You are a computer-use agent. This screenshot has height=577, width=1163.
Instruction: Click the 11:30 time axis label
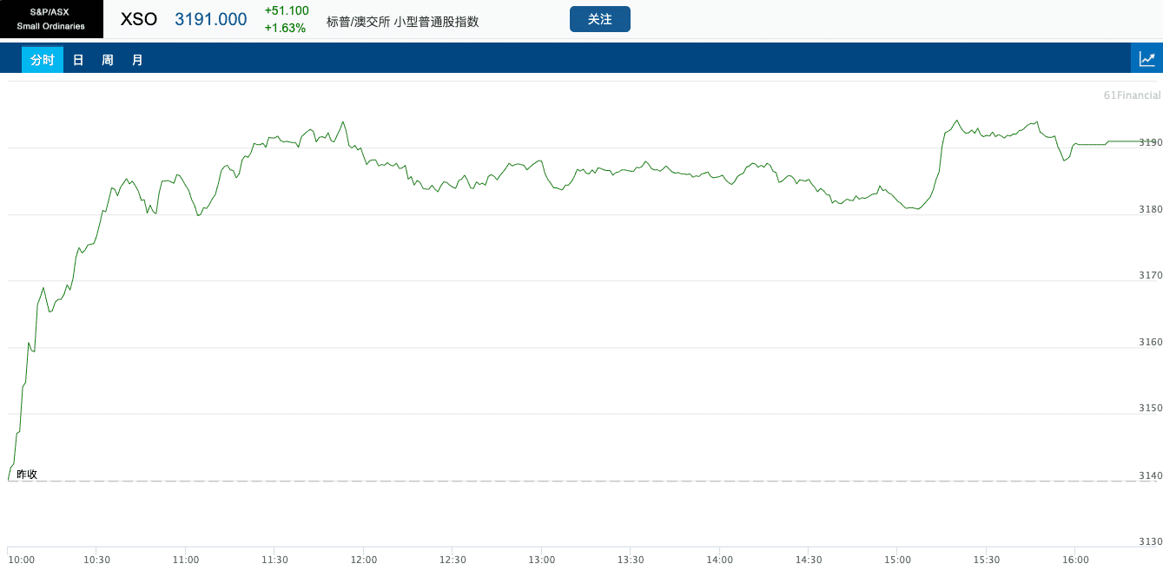pos(274,560)
